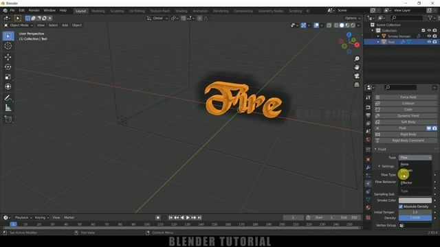The height and width of the screenshot is (247, 440).
Task: Click the Smoke Color swatch
Action: coord(415,200)
